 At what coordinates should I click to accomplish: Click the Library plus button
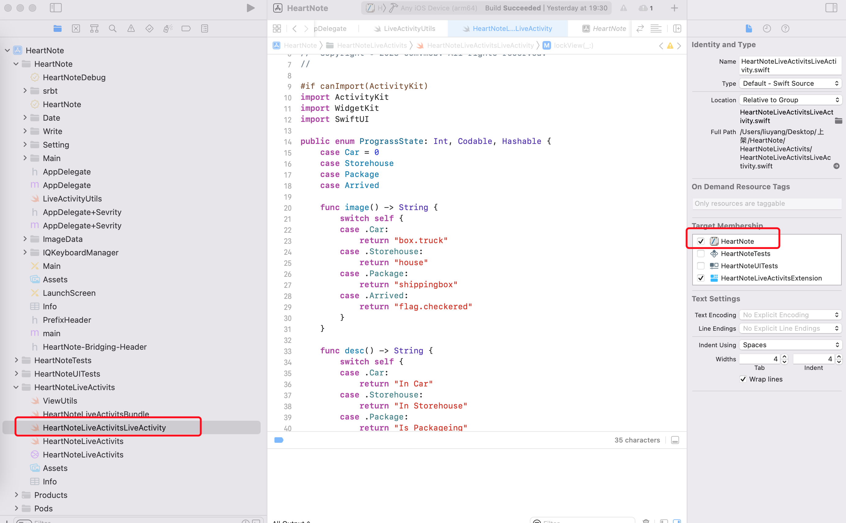pyautogui.click(x=674, y=8)
